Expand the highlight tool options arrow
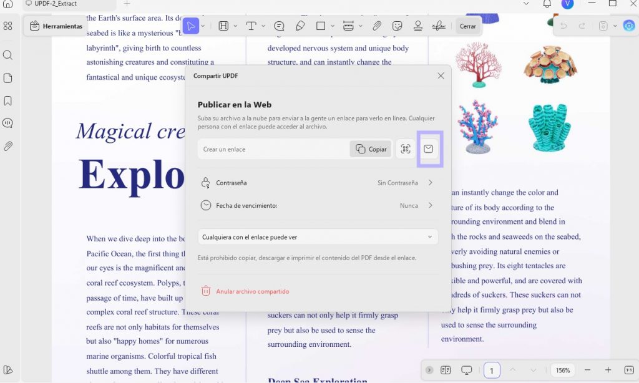639x383 pixels. click(x=235, y=26)
